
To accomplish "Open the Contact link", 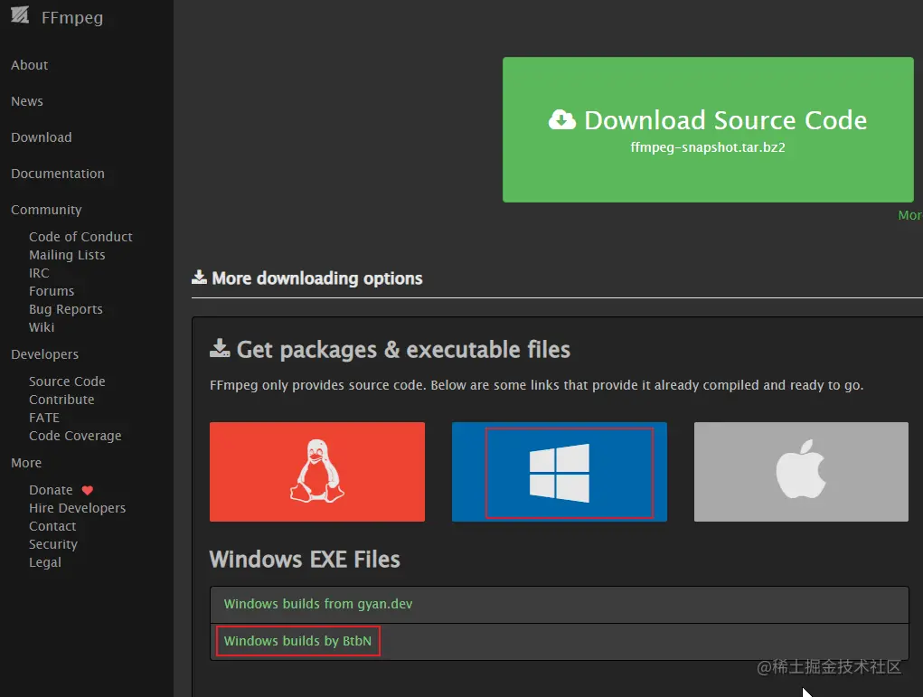I will 52,526.
